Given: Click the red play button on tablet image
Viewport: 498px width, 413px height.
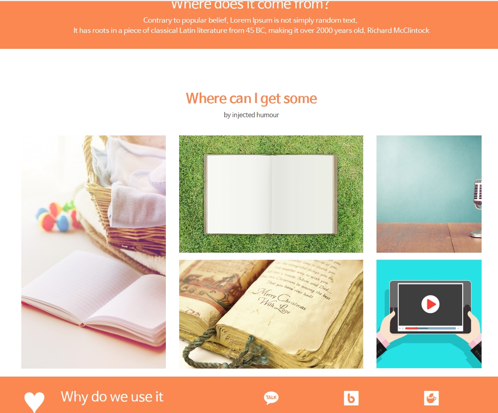Looking at the screenshot, I should (x=430, y=304).
